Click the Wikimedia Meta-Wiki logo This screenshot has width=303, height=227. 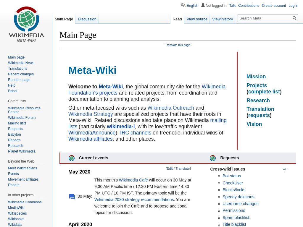[x=26, y=24]
